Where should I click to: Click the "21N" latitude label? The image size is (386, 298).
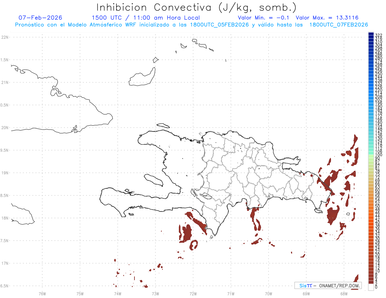pos(5,82)
